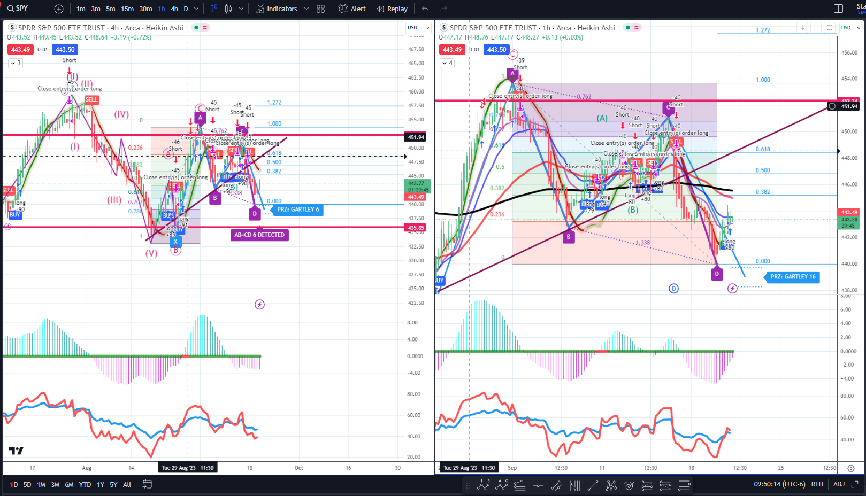Start bar Replay mode
The height and width of the screenshot is (496, 866).
click(x=392, y=9)
